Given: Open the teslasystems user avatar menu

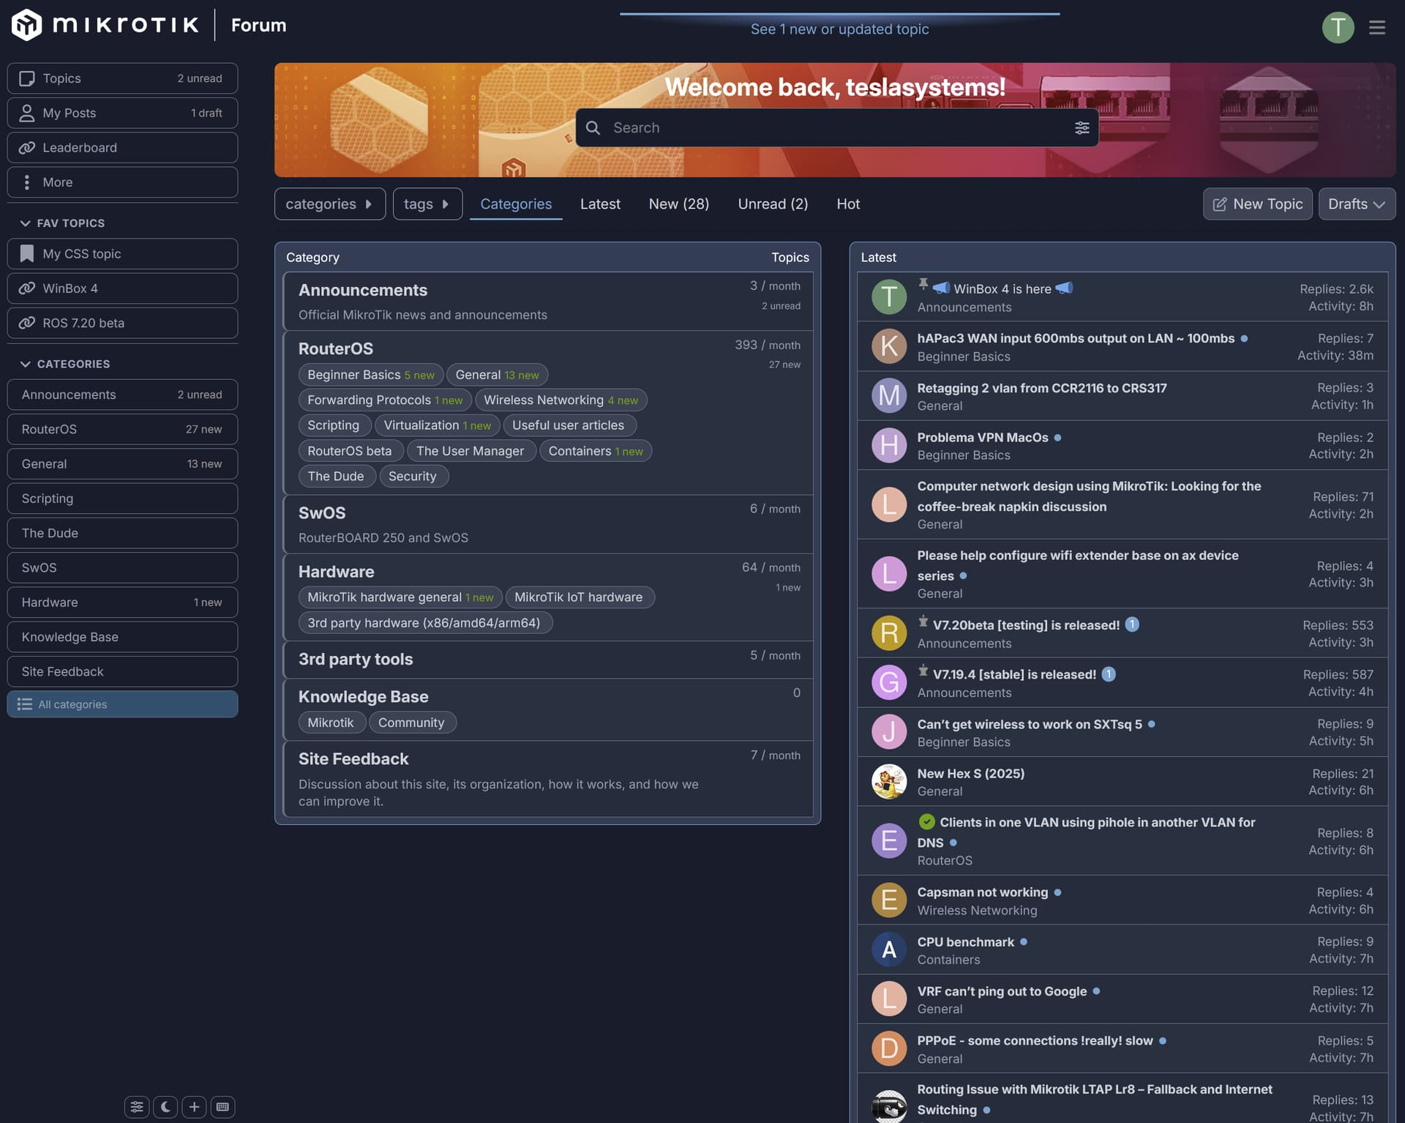Looking at the screenshot, I should click(1338, 27).
